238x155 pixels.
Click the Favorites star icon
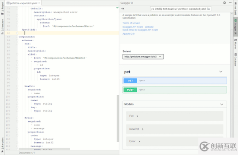(x=2, y=151)
